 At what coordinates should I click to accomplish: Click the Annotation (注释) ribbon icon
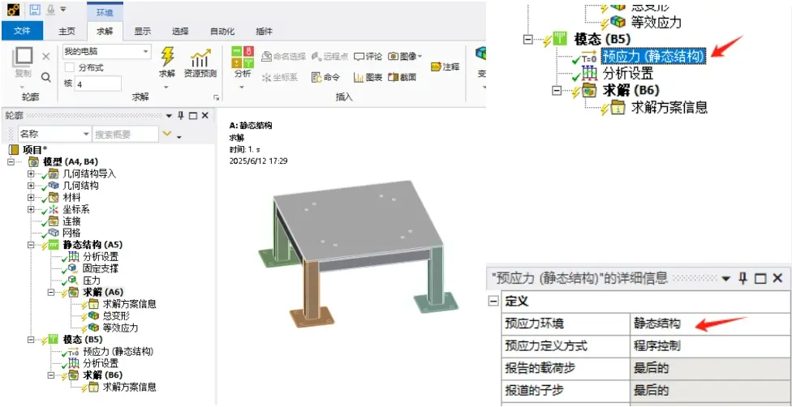click(445, 66)
